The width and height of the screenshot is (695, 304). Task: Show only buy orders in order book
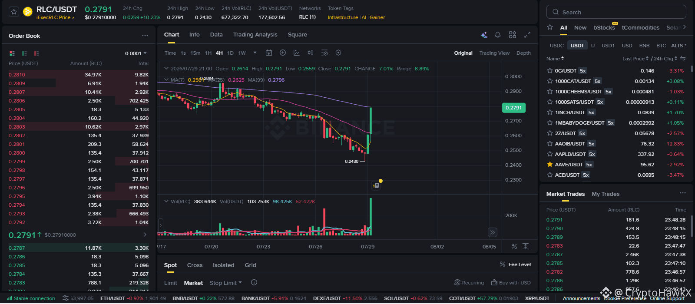[x=24, y=53]
